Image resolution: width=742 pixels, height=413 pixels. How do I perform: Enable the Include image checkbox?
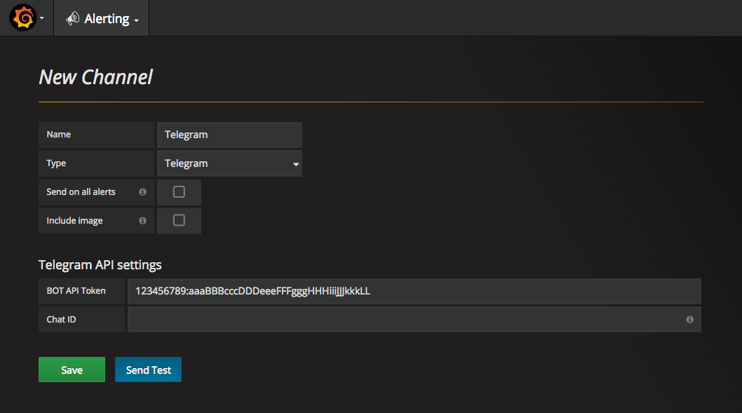pyautogui.click(x=179, y=220)
